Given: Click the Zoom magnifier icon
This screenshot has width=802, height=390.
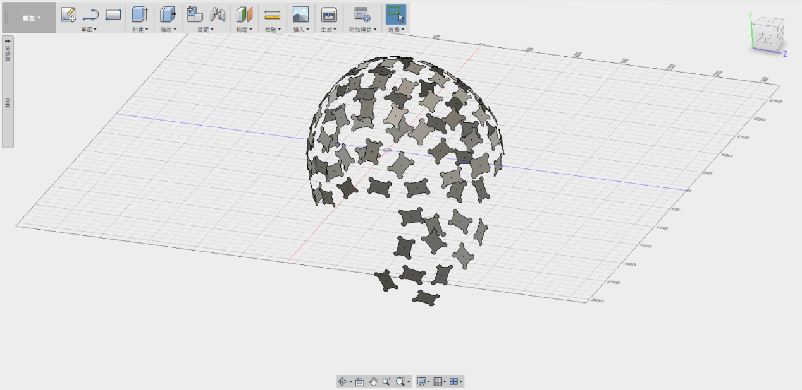Looking at the screenshot, I should coord(386,382).
